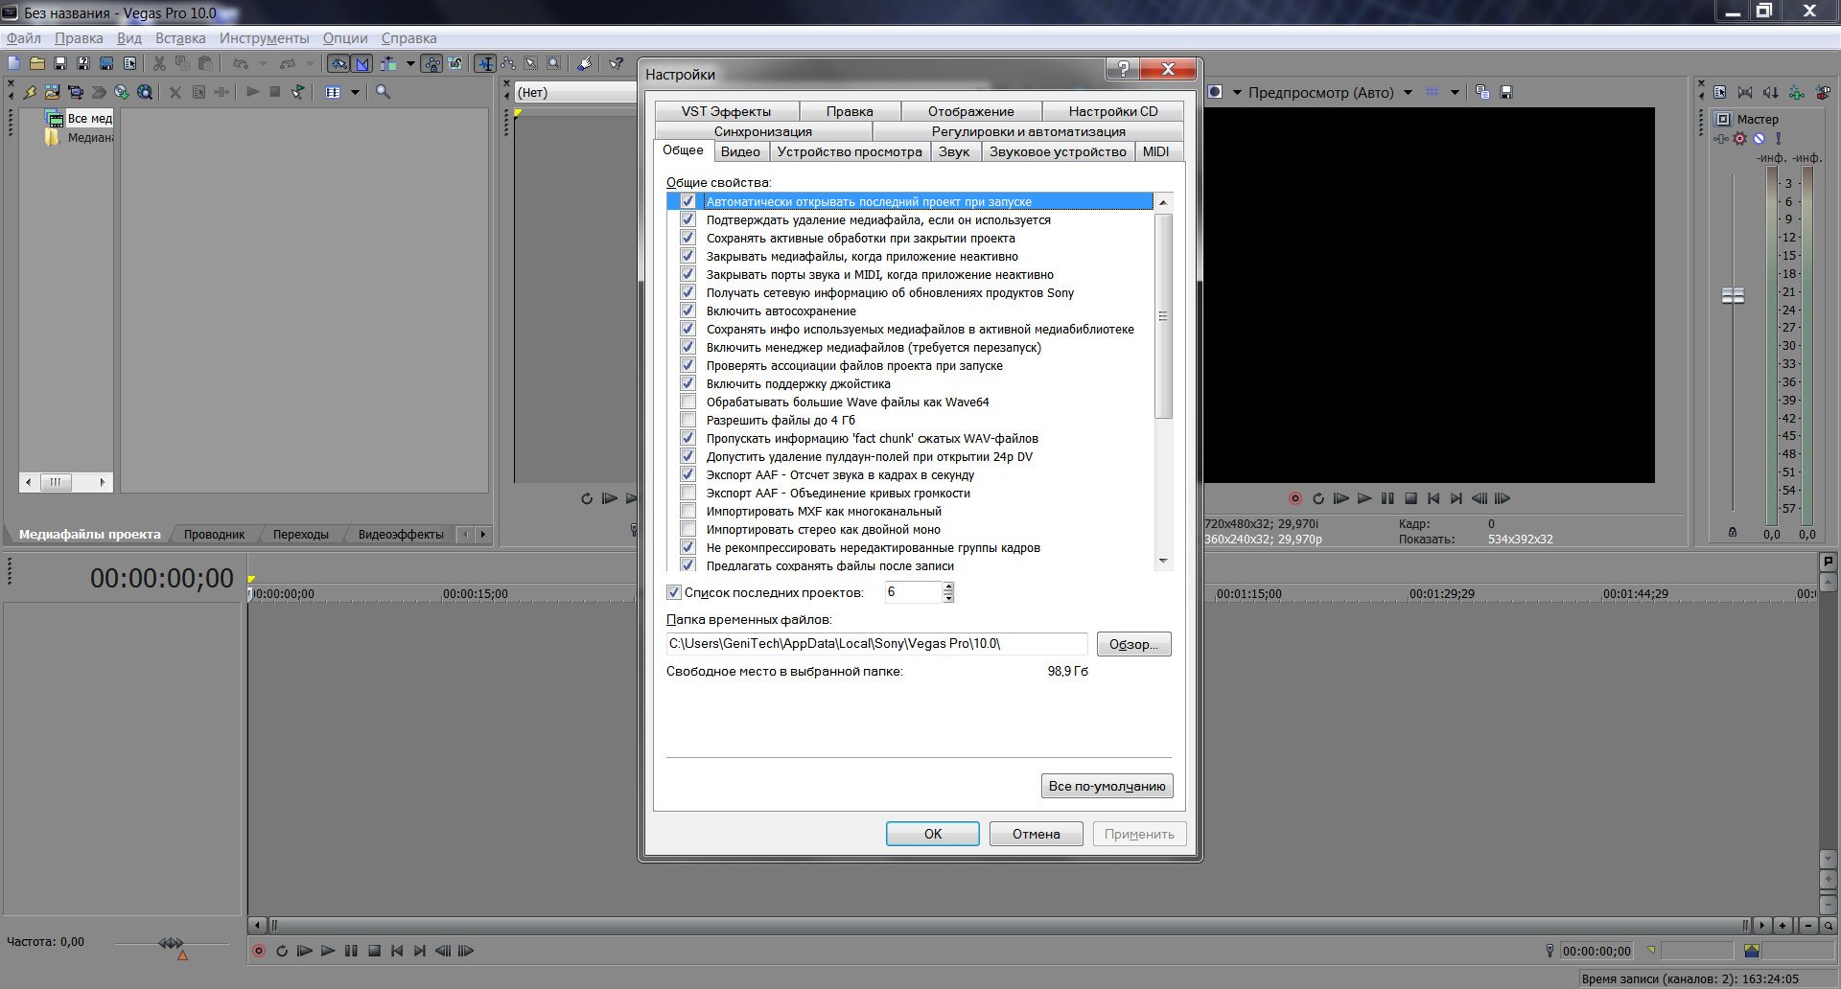Open the Предпросмотр (Авто) quality dropdown

click(x=1408, y=93)
